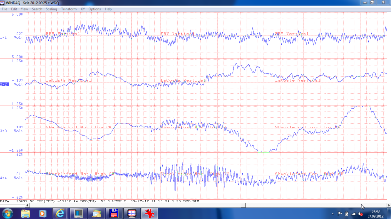Click first FBV Vertical annotation label
Screen dimensions: 391x219
coord(63,34)
